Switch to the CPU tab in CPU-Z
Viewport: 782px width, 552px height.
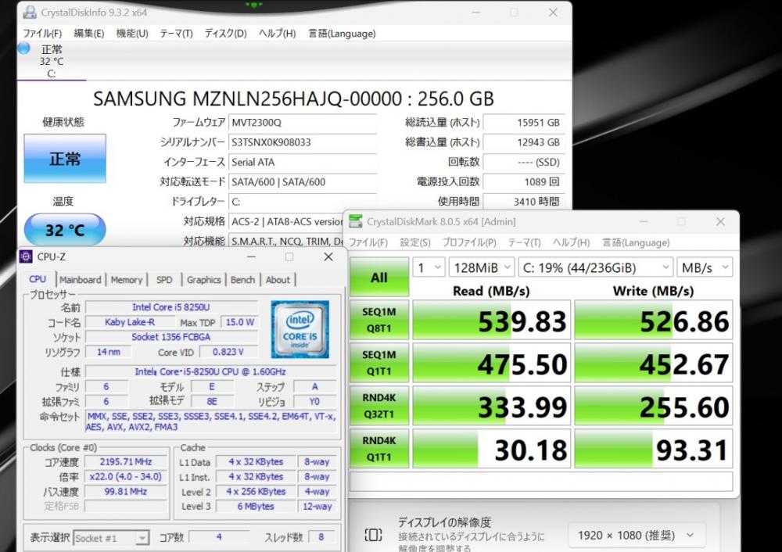38,279
